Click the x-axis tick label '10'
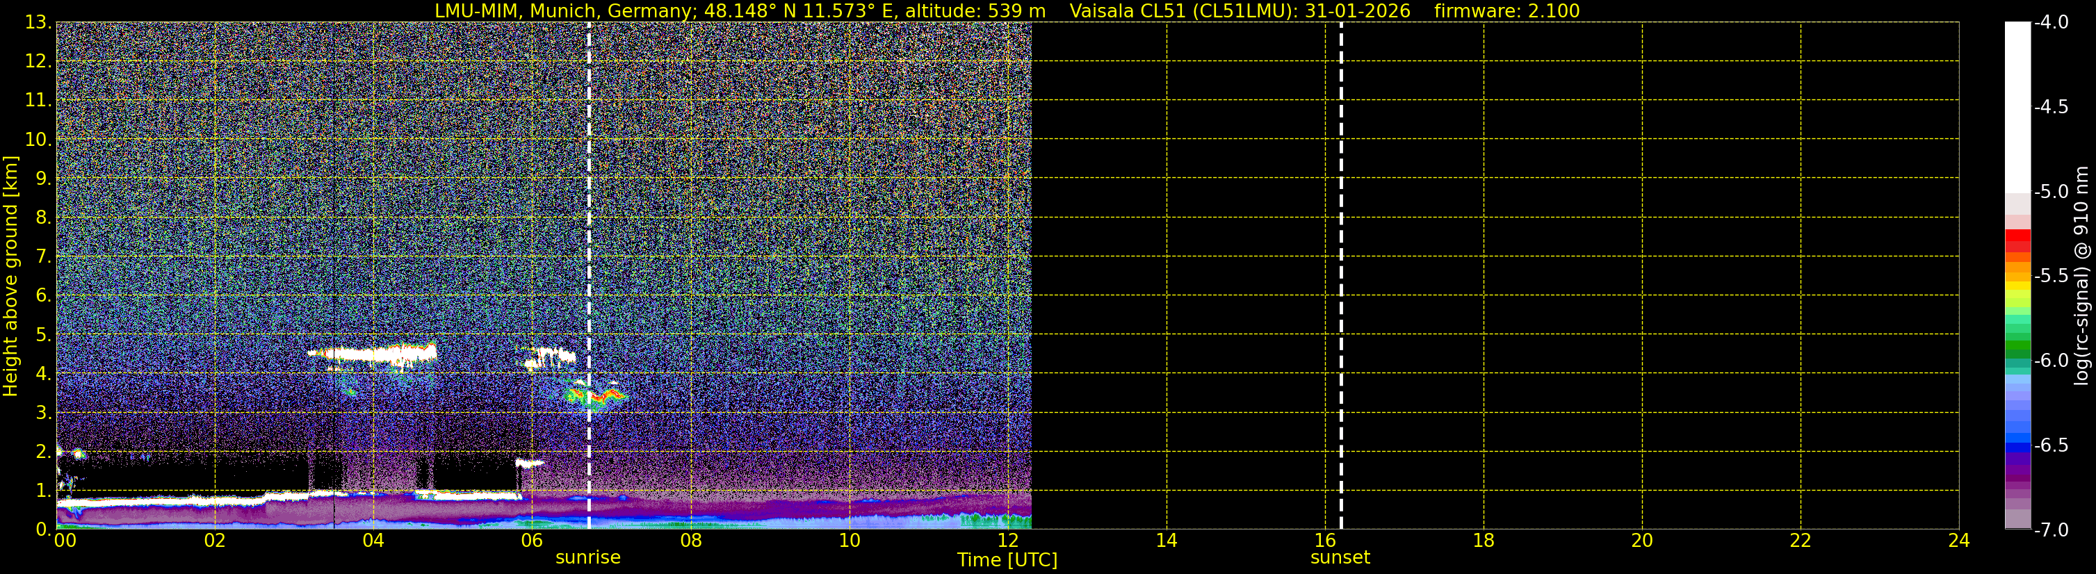The height and width of the screenshot is (574, 2096). tap(850, 541)
